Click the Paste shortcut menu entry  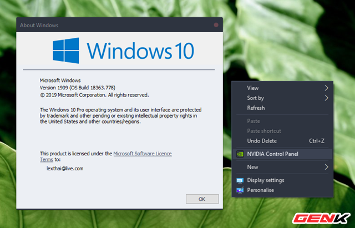[264, 131]
